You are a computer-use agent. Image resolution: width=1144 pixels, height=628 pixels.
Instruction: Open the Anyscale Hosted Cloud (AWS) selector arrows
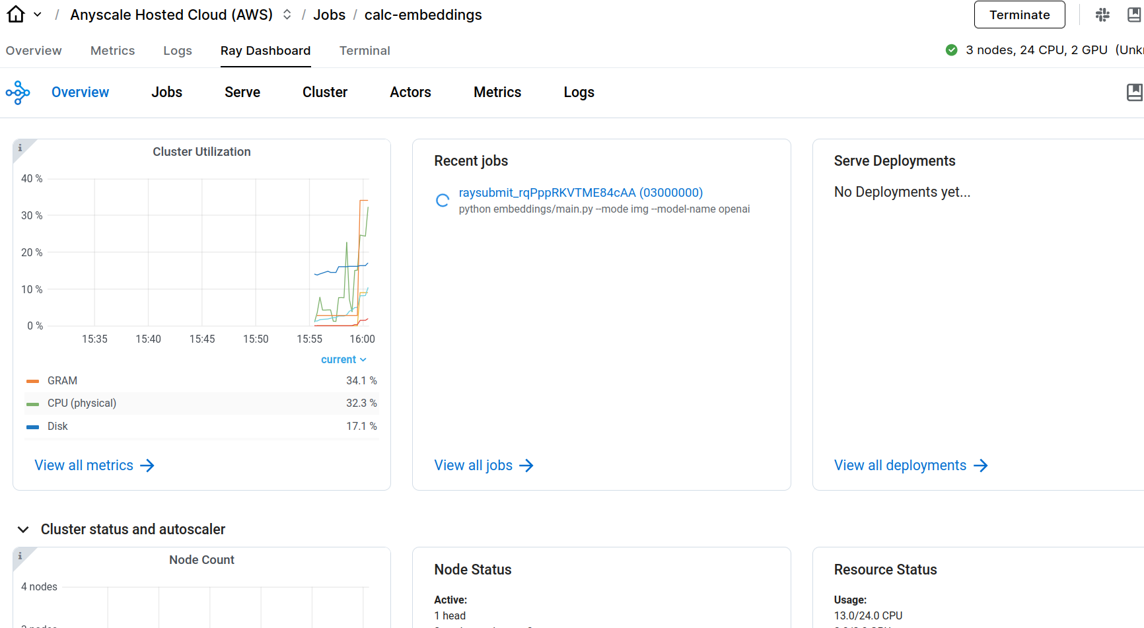tap(287, 15)
